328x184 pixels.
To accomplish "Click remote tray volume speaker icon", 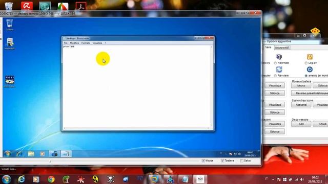I will [x=240, y=154].
